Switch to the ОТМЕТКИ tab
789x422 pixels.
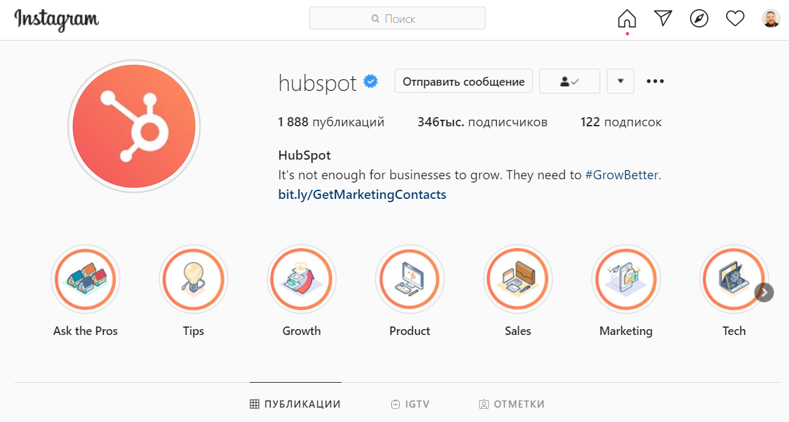click(x=512, y=404)
